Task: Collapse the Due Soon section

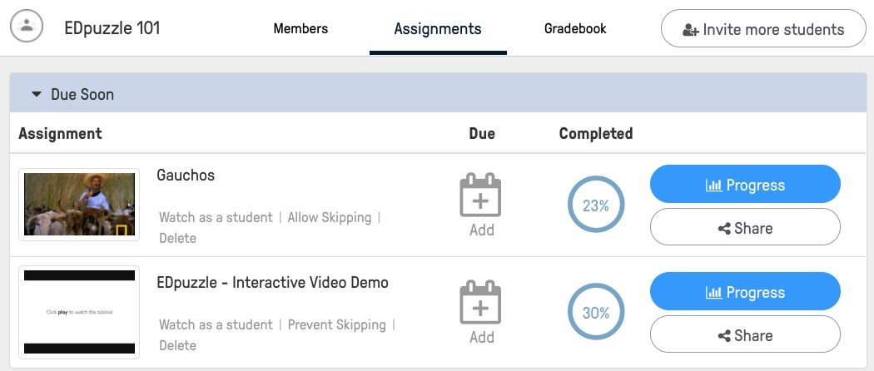Action: [37, 95]
